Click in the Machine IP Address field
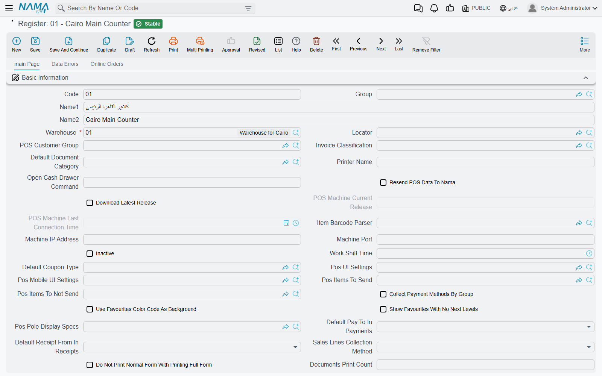The height and width of the screenshot is (376, 602). 192,240
